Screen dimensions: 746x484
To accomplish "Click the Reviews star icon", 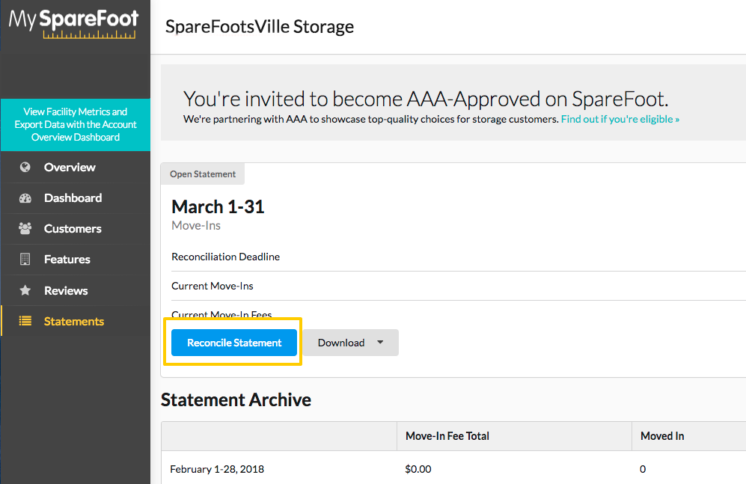I will coord(25,290).
